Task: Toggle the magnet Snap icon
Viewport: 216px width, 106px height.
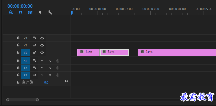Action: click(21, 12)
